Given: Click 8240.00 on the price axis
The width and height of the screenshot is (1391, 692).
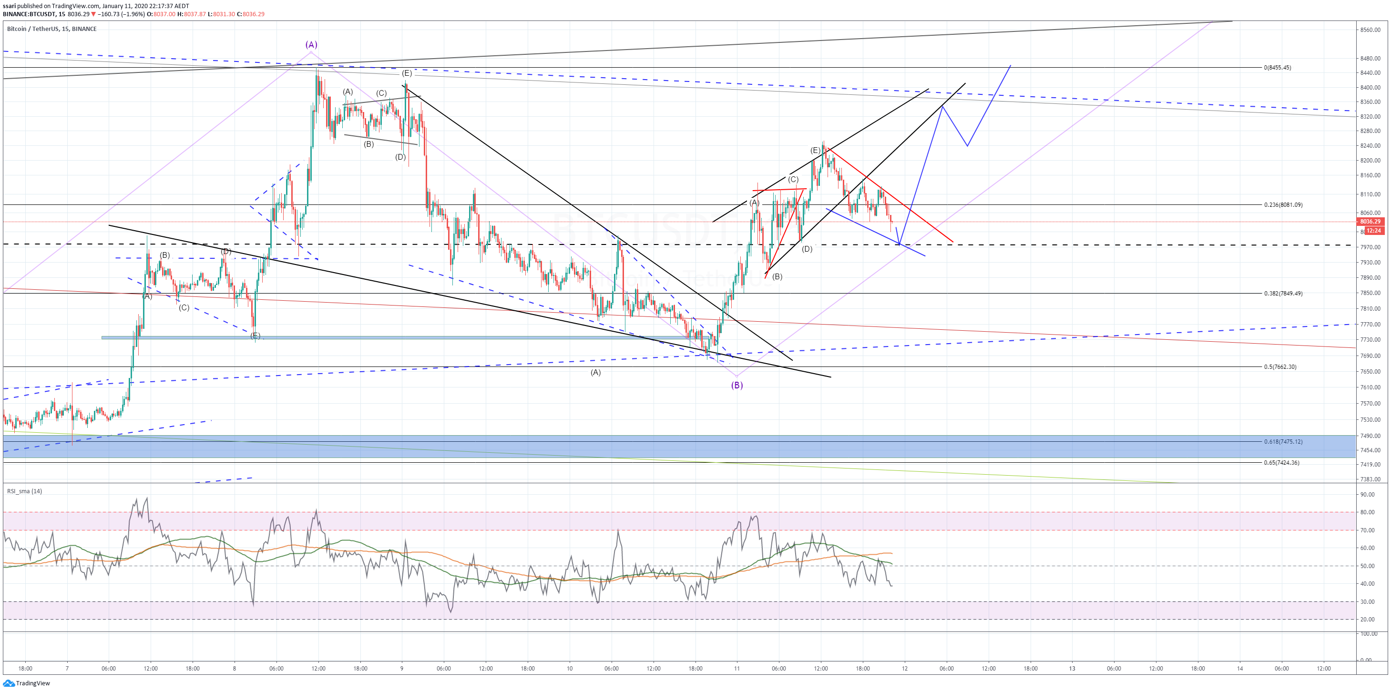Looking at the screenshot, I should [1371, 146].
